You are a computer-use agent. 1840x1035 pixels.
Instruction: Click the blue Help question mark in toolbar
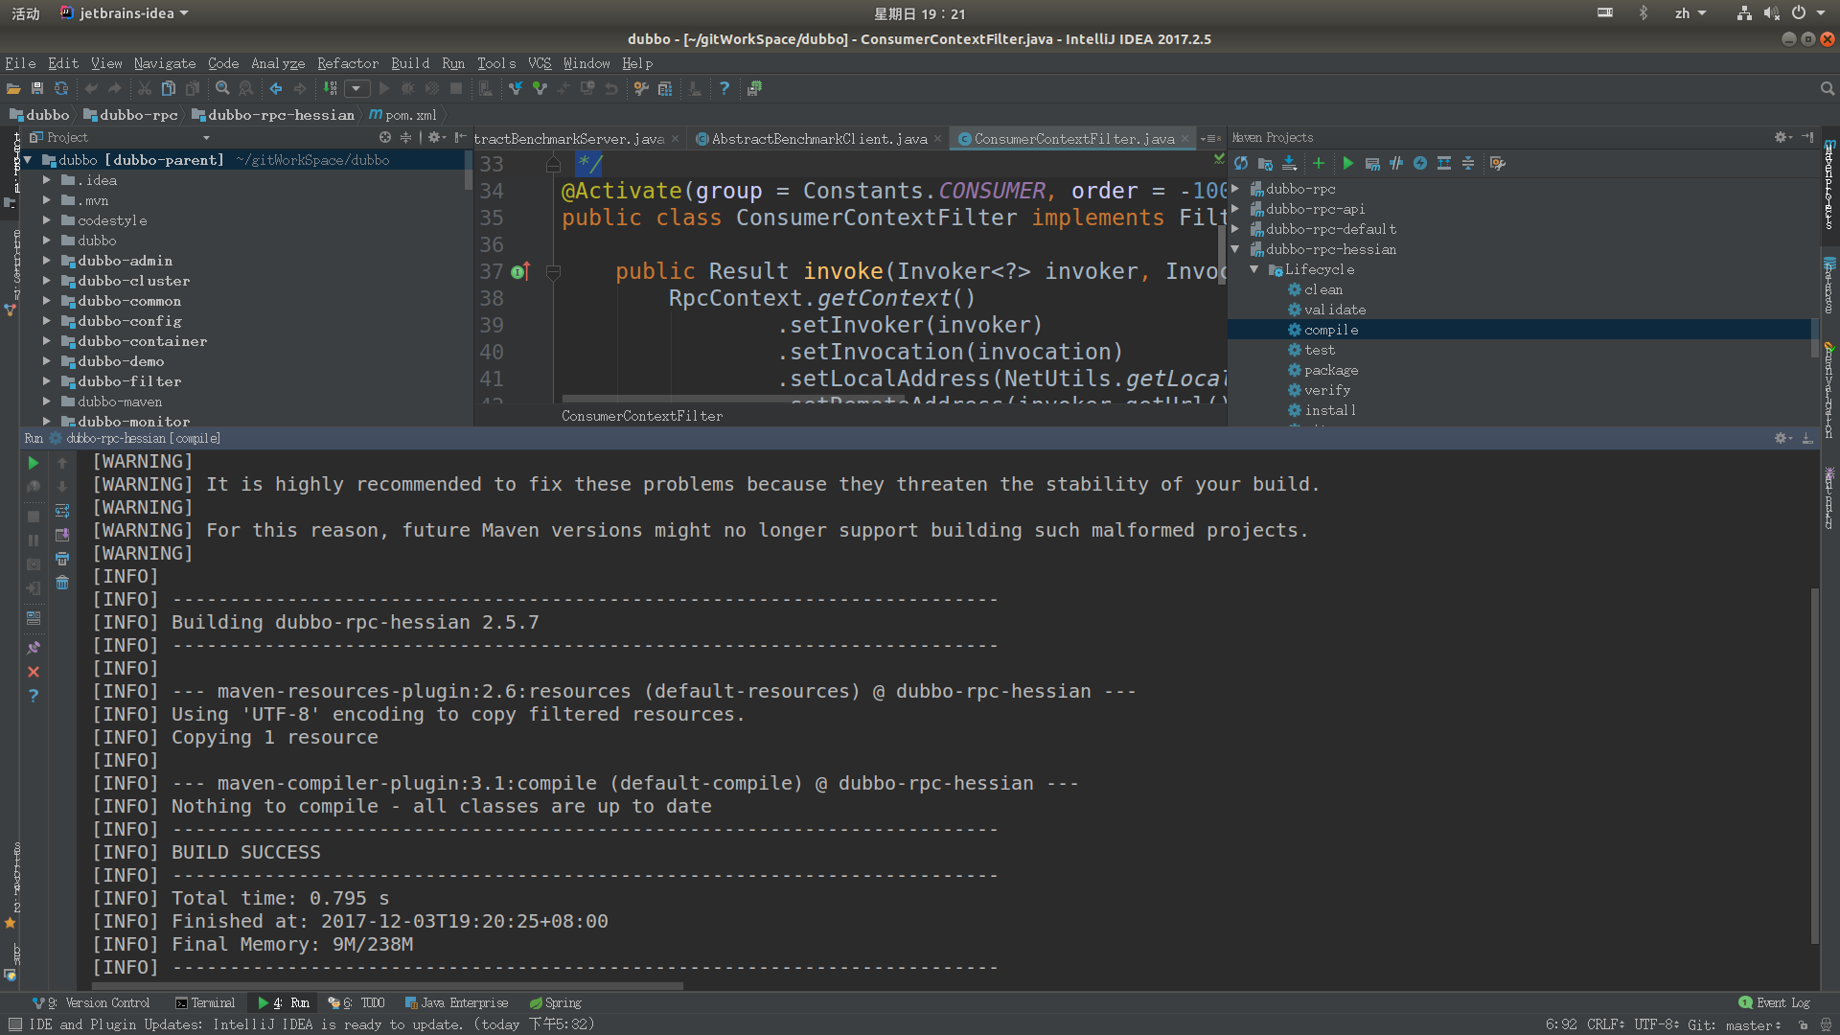(724, 88)
